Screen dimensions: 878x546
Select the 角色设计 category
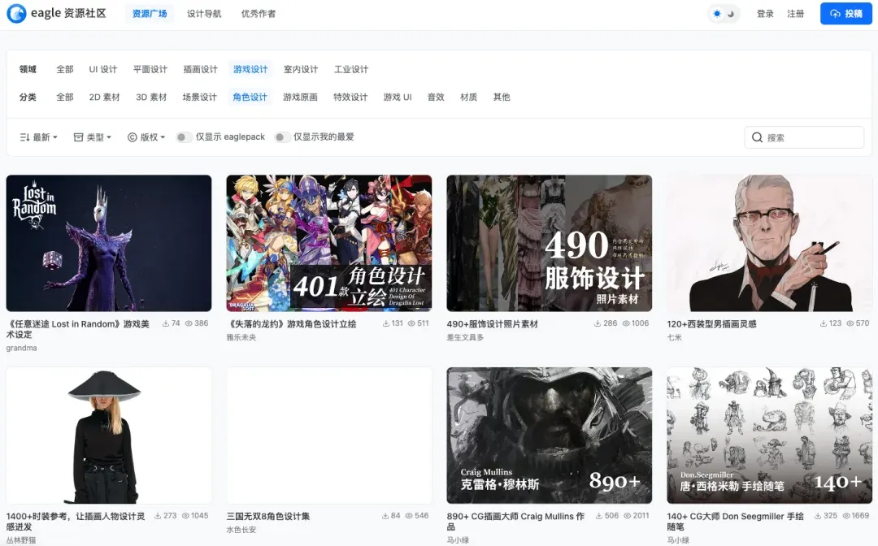click(250, 97)
